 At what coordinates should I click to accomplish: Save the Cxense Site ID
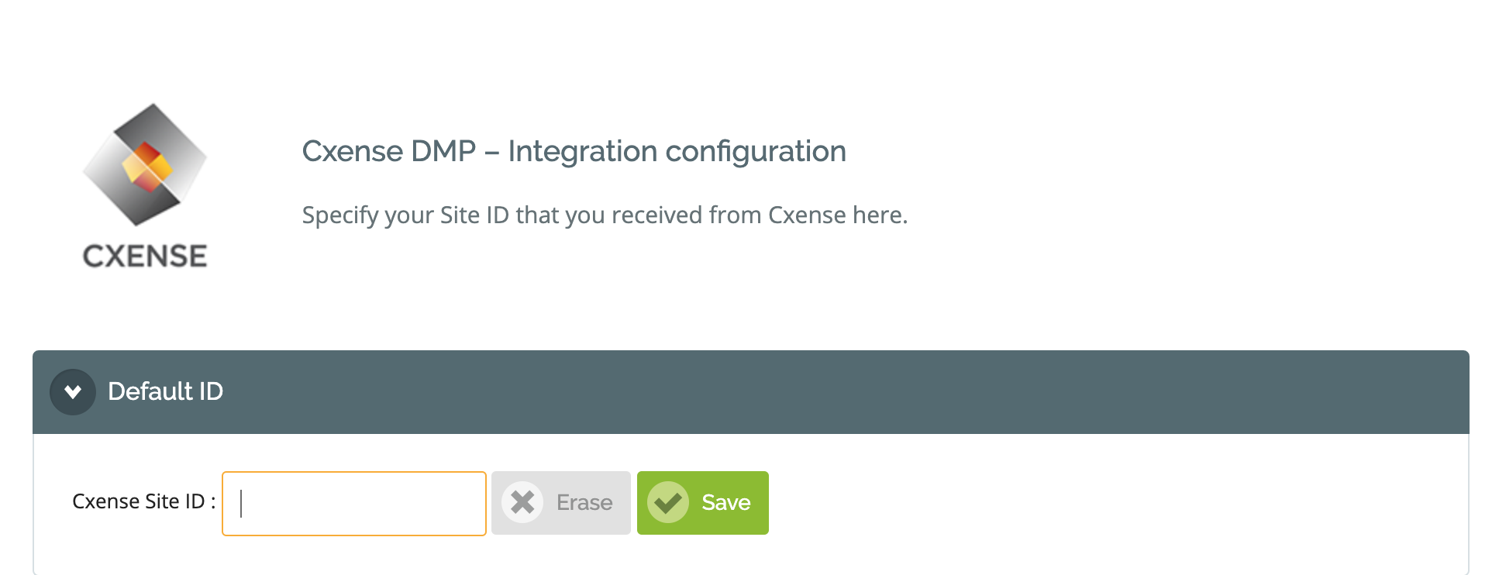click(703, 503)
